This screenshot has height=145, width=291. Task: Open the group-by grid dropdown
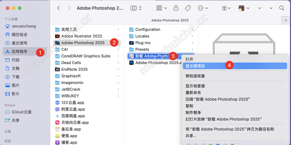click(x=162, y=8)
